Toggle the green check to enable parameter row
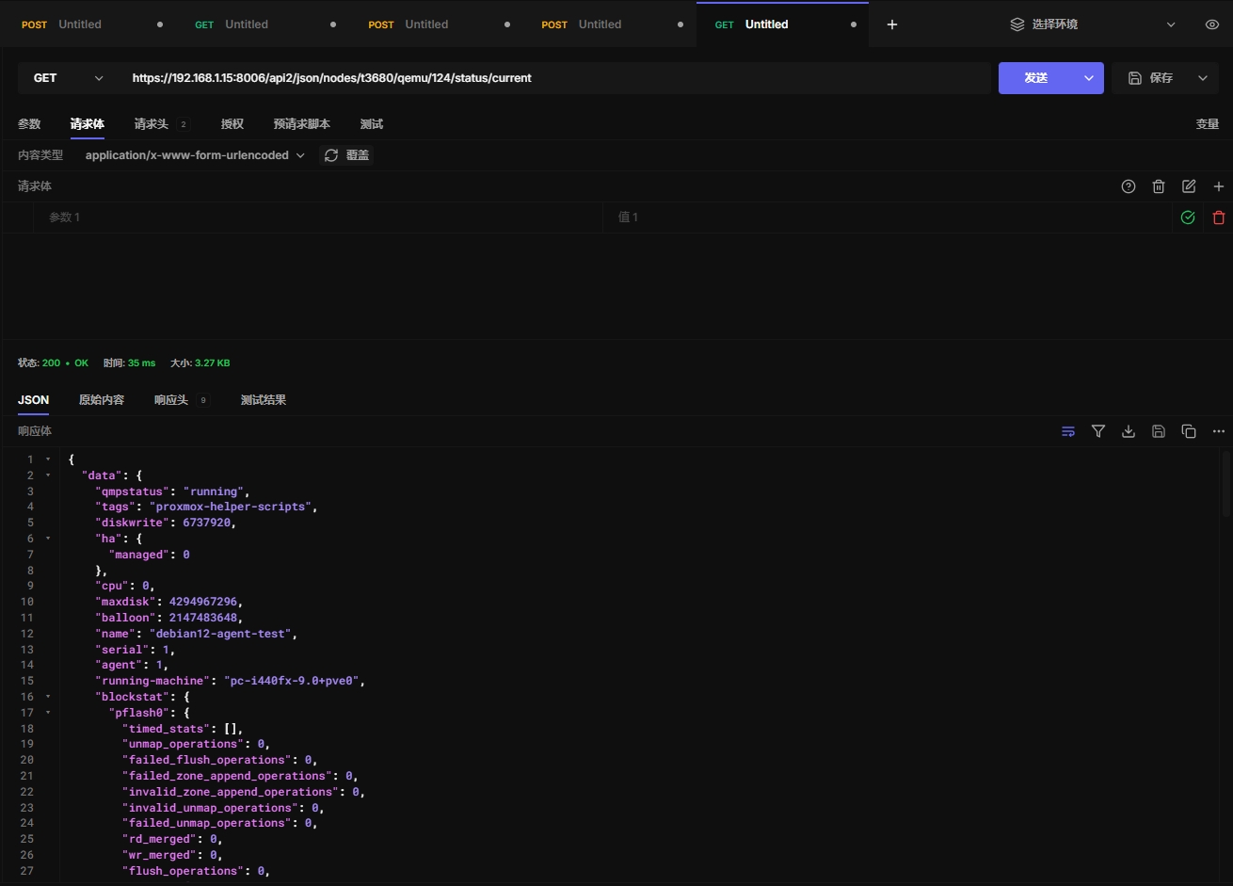The height and width of the screenshot is (886, 1233). [1187, 217]
